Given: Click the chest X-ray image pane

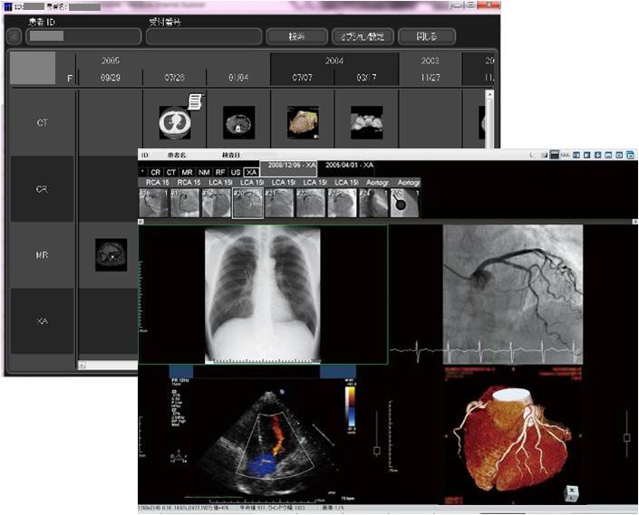Looking at the screenshot, I should pyautogui.click(x=263, y=294).
